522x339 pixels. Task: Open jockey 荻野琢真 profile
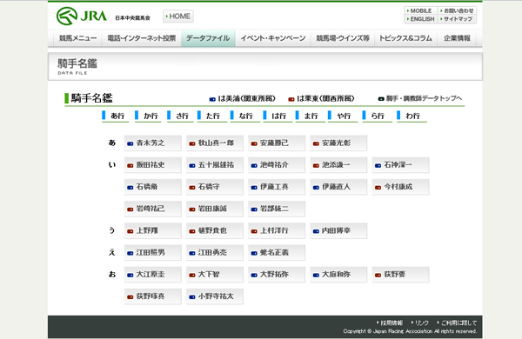point(153,296)
